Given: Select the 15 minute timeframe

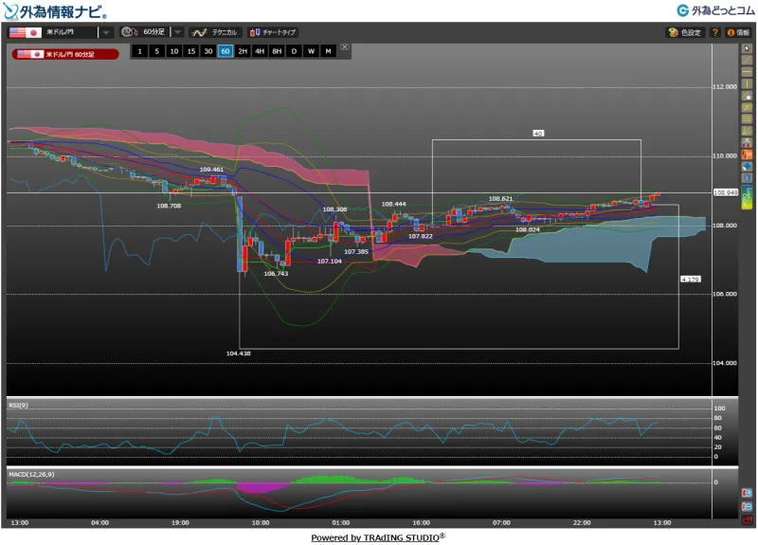Looking at the screenshot, I should click(x=190, y=51).
